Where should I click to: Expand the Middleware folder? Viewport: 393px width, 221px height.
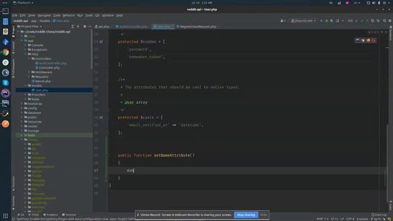point(29,72)
